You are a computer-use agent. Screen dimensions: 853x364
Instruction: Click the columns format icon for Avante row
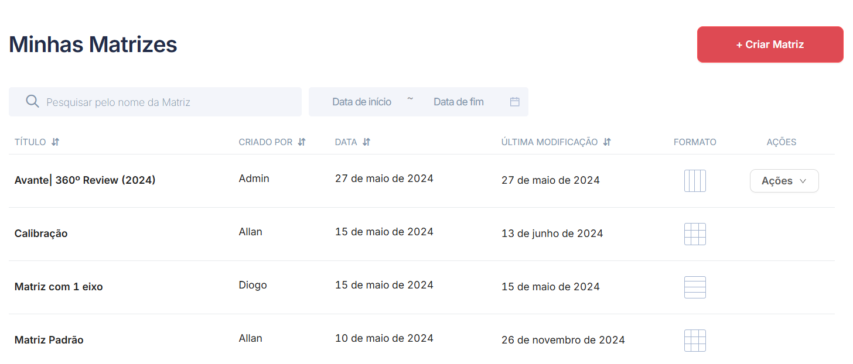pyautogui.click(x=695, y=181)
